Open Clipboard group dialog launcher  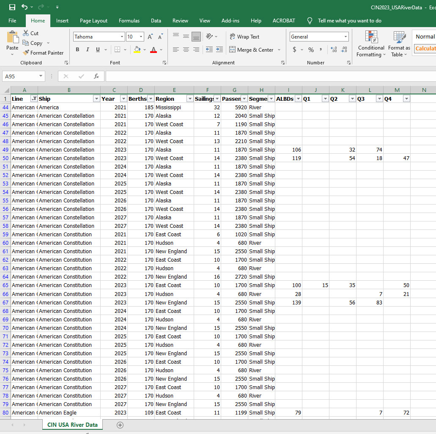[66, 63]
